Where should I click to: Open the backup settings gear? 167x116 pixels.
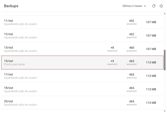click(x=161, y=6)
